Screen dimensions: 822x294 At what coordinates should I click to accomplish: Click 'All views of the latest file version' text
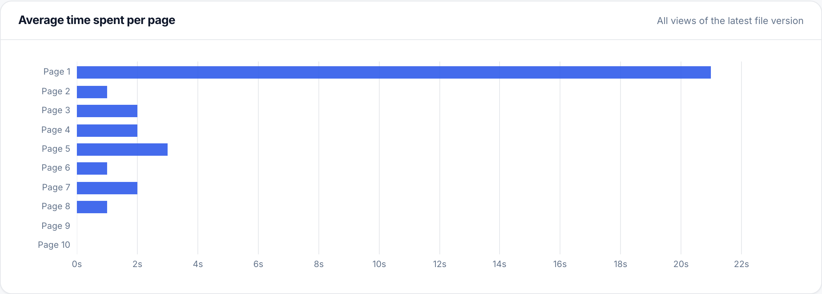[730, 21]
